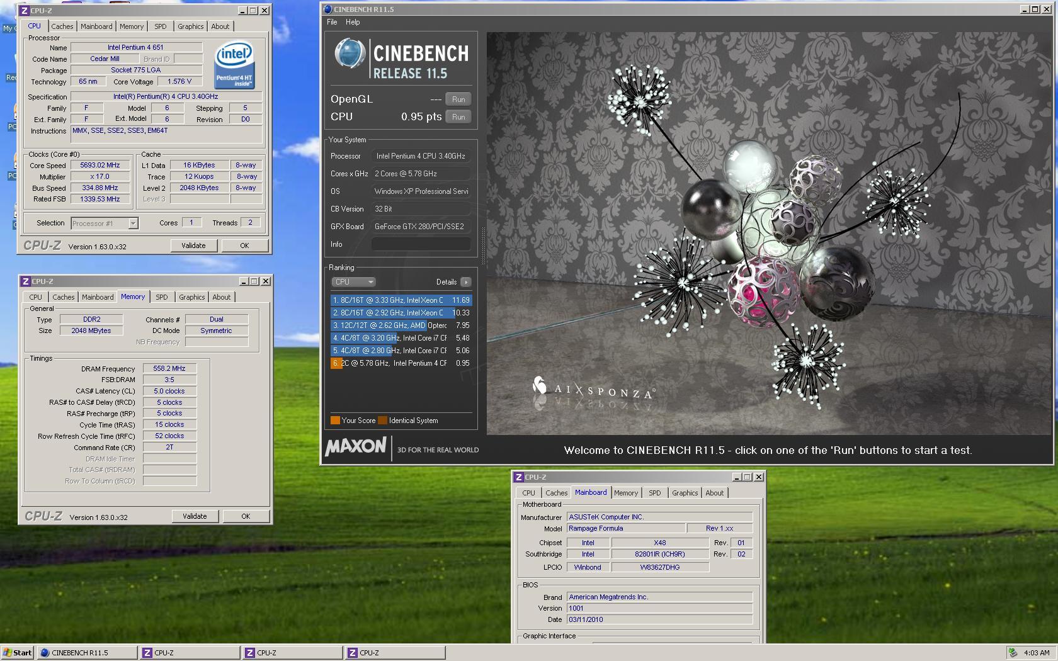Click the Details arrow button in Ranking
This screenshot has width=1058, height=661.
[465, 282]
